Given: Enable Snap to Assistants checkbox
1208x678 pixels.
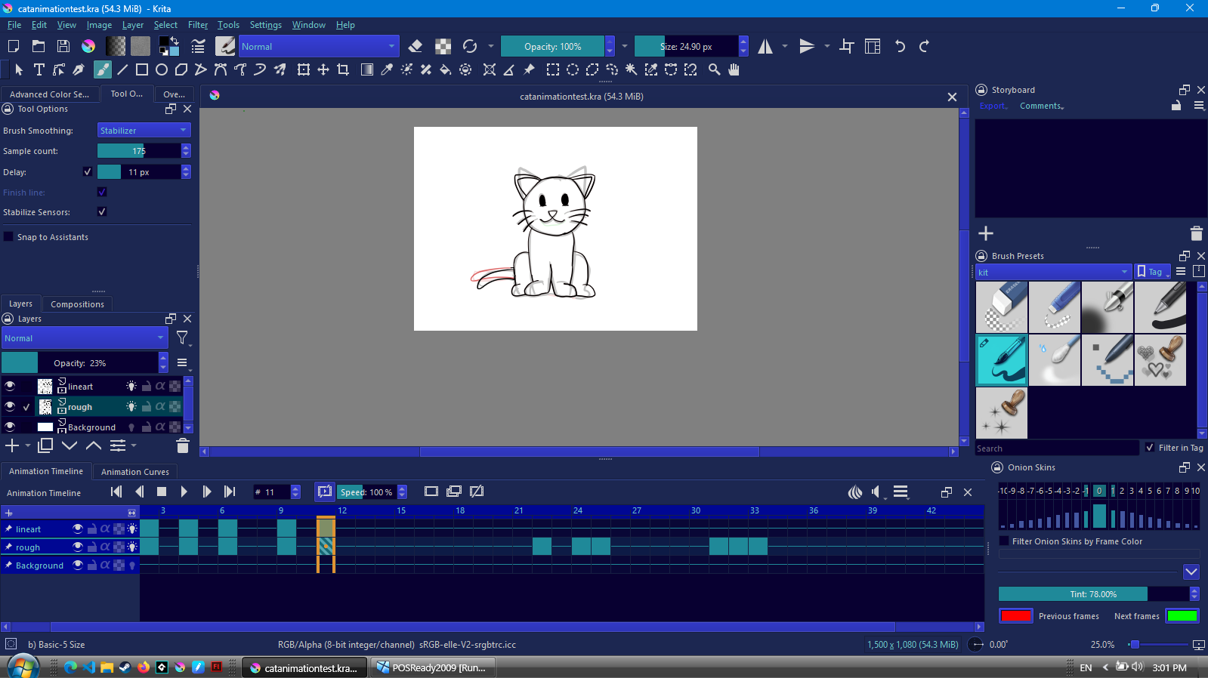Looking at the screenshot, I should pos(9,237).
